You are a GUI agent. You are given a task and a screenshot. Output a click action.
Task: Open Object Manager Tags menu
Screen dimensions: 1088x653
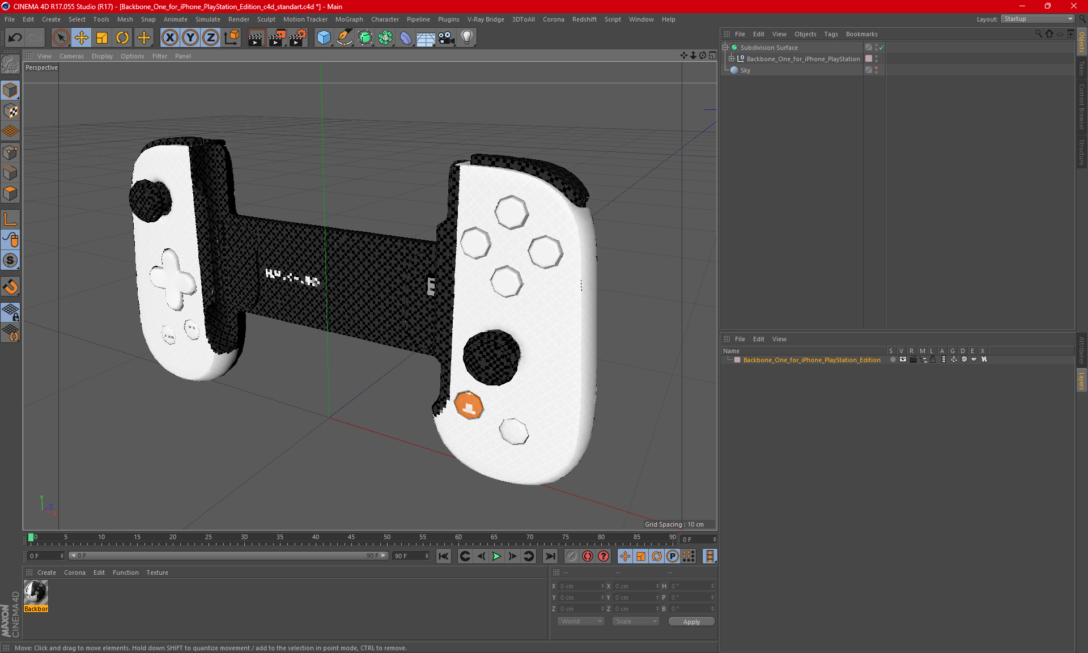coord(831,34)
